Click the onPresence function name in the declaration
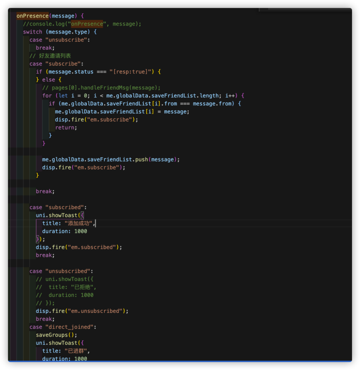 pyautogui.click(x=32, y=16)
